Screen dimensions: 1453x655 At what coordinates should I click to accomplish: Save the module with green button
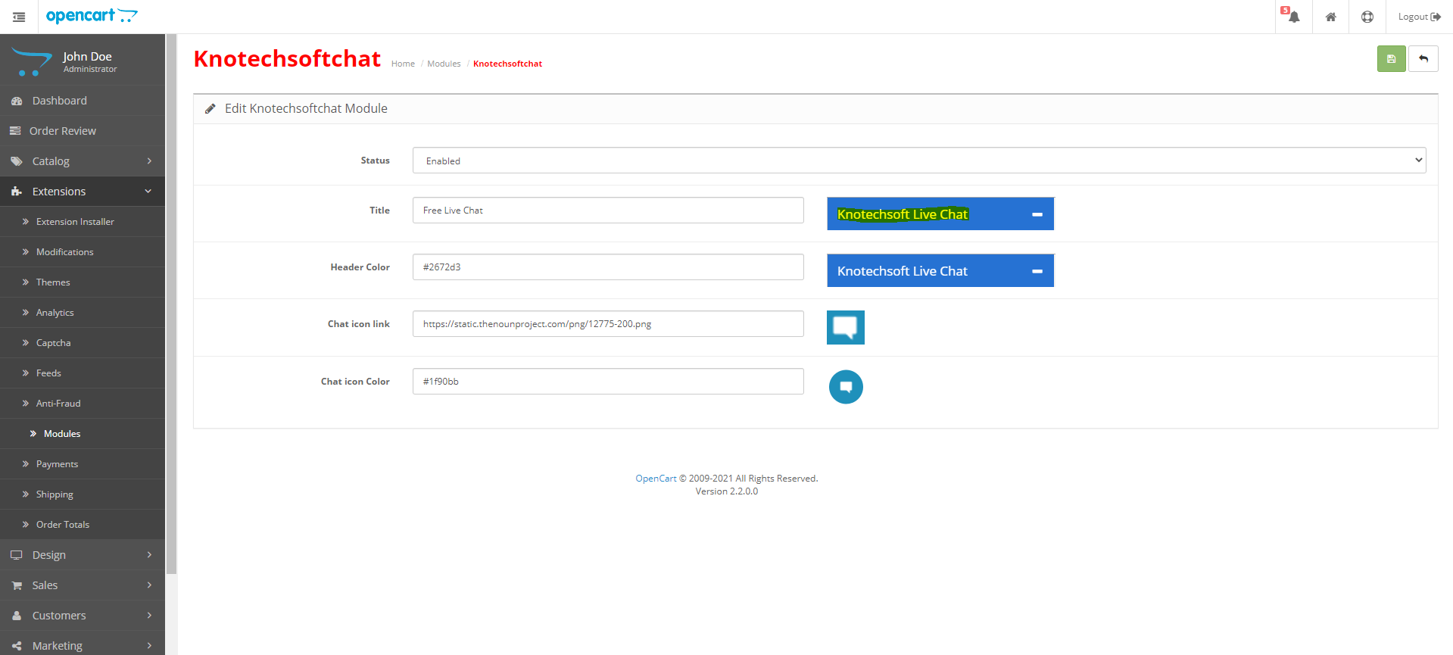click(x=1391, y=59)
